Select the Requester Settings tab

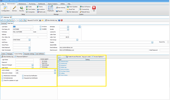click(29, 54)
